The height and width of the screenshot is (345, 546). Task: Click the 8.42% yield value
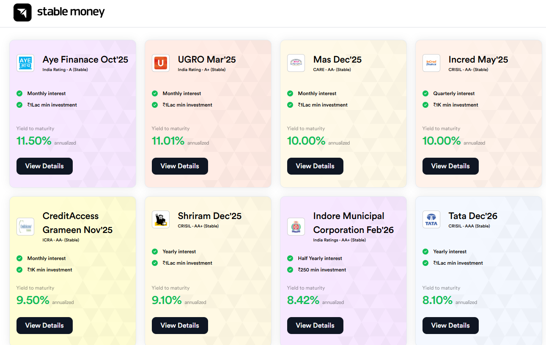click(303, 300)
